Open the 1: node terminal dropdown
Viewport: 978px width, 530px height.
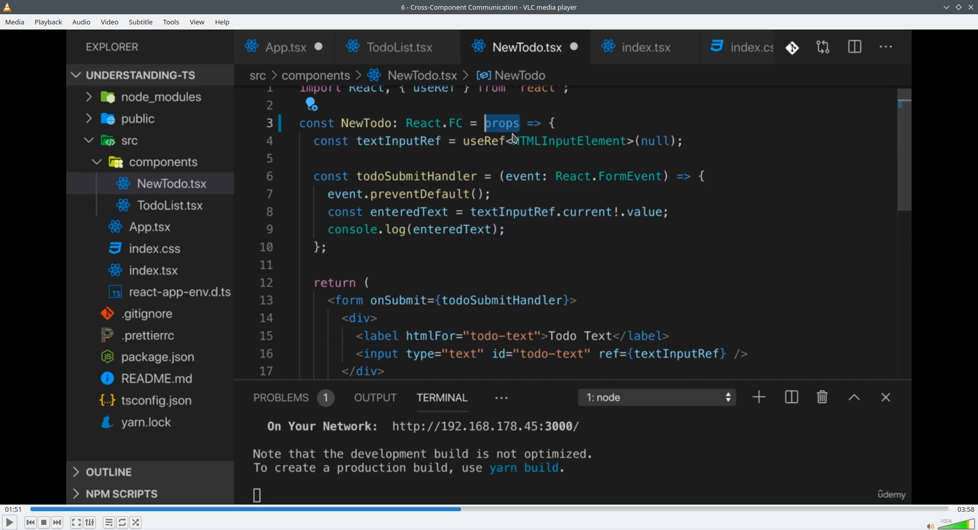pos(657,398)
